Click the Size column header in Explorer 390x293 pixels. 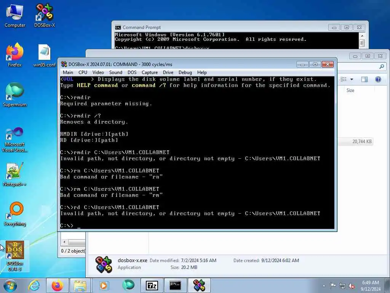(350, 90)
